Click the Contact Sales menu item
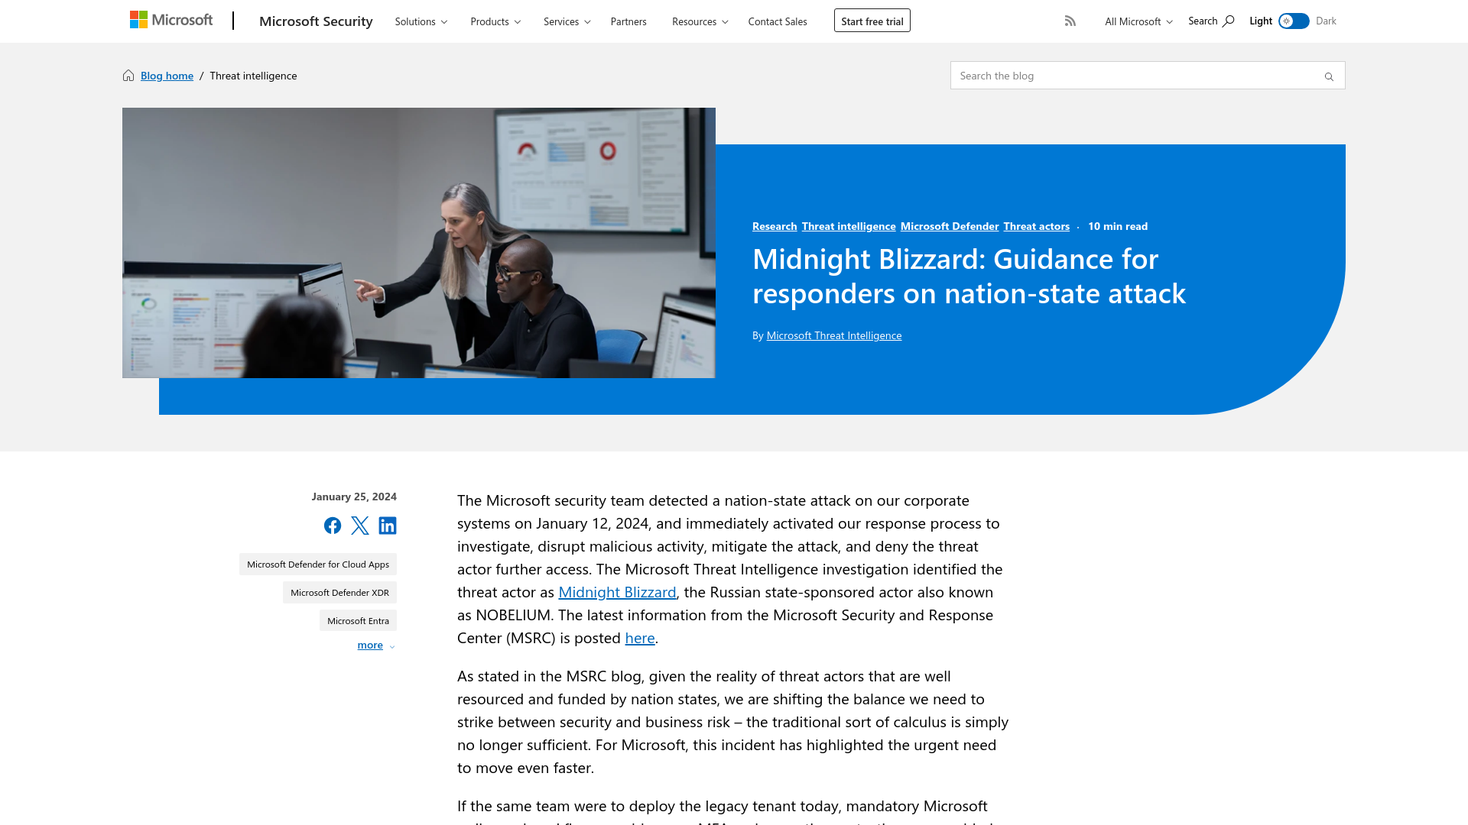The height and width of the screenshot is (825, 1468). pos(776,20)
